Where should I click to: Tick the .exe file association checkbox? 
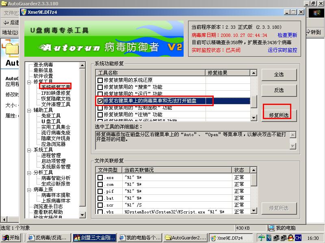pos(100,177)
